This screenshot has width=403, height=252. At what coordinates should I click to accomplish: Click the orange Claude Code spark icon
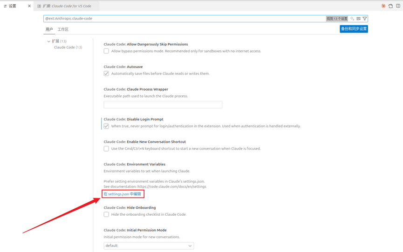tap(383, 6)
